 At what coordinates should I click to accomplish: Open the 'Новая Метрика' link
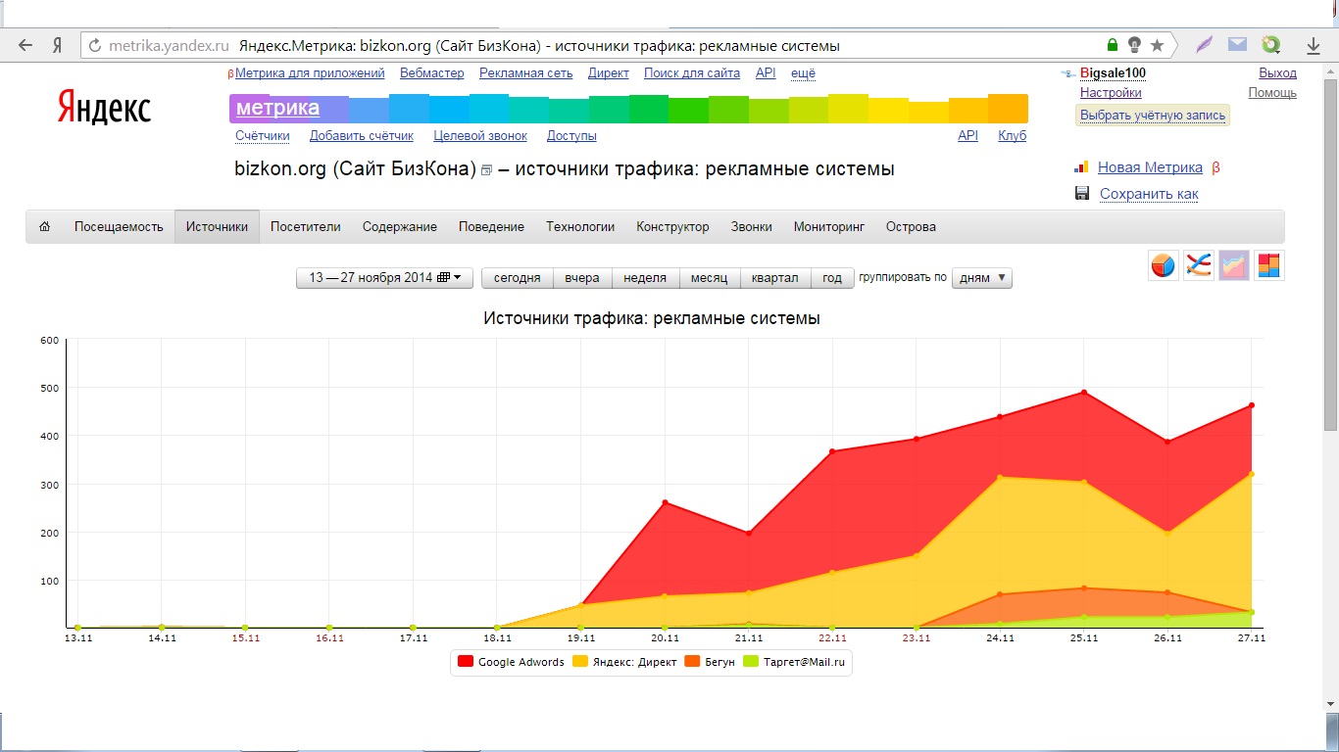tap(1150, 167)
